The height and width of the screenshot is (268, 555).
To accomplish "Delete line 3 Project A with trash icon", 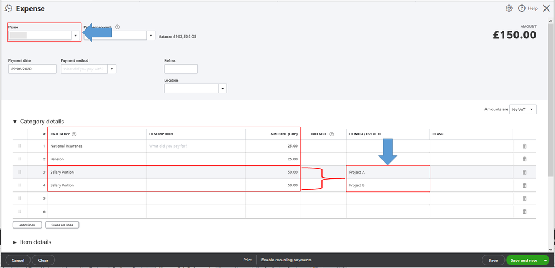I will point(524,173).
